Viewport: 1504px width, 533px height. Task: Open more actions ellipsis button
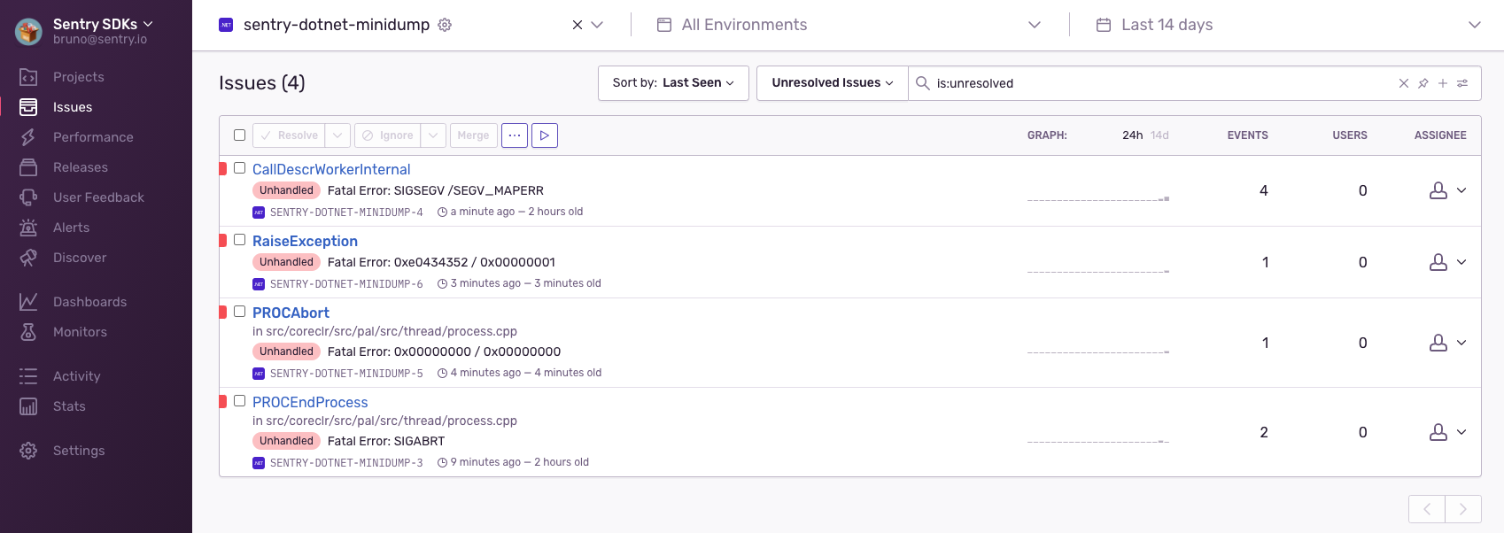click(515, 135)
